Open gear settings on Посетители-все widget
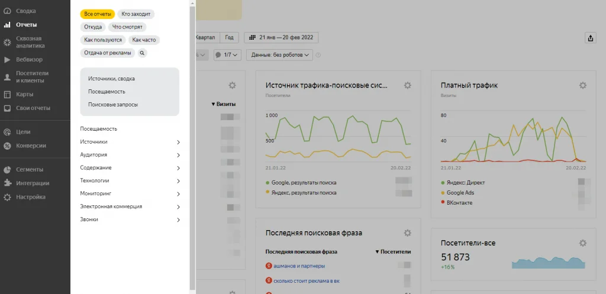The width and height of the screenshot is (606, 294). pos(582,243)
